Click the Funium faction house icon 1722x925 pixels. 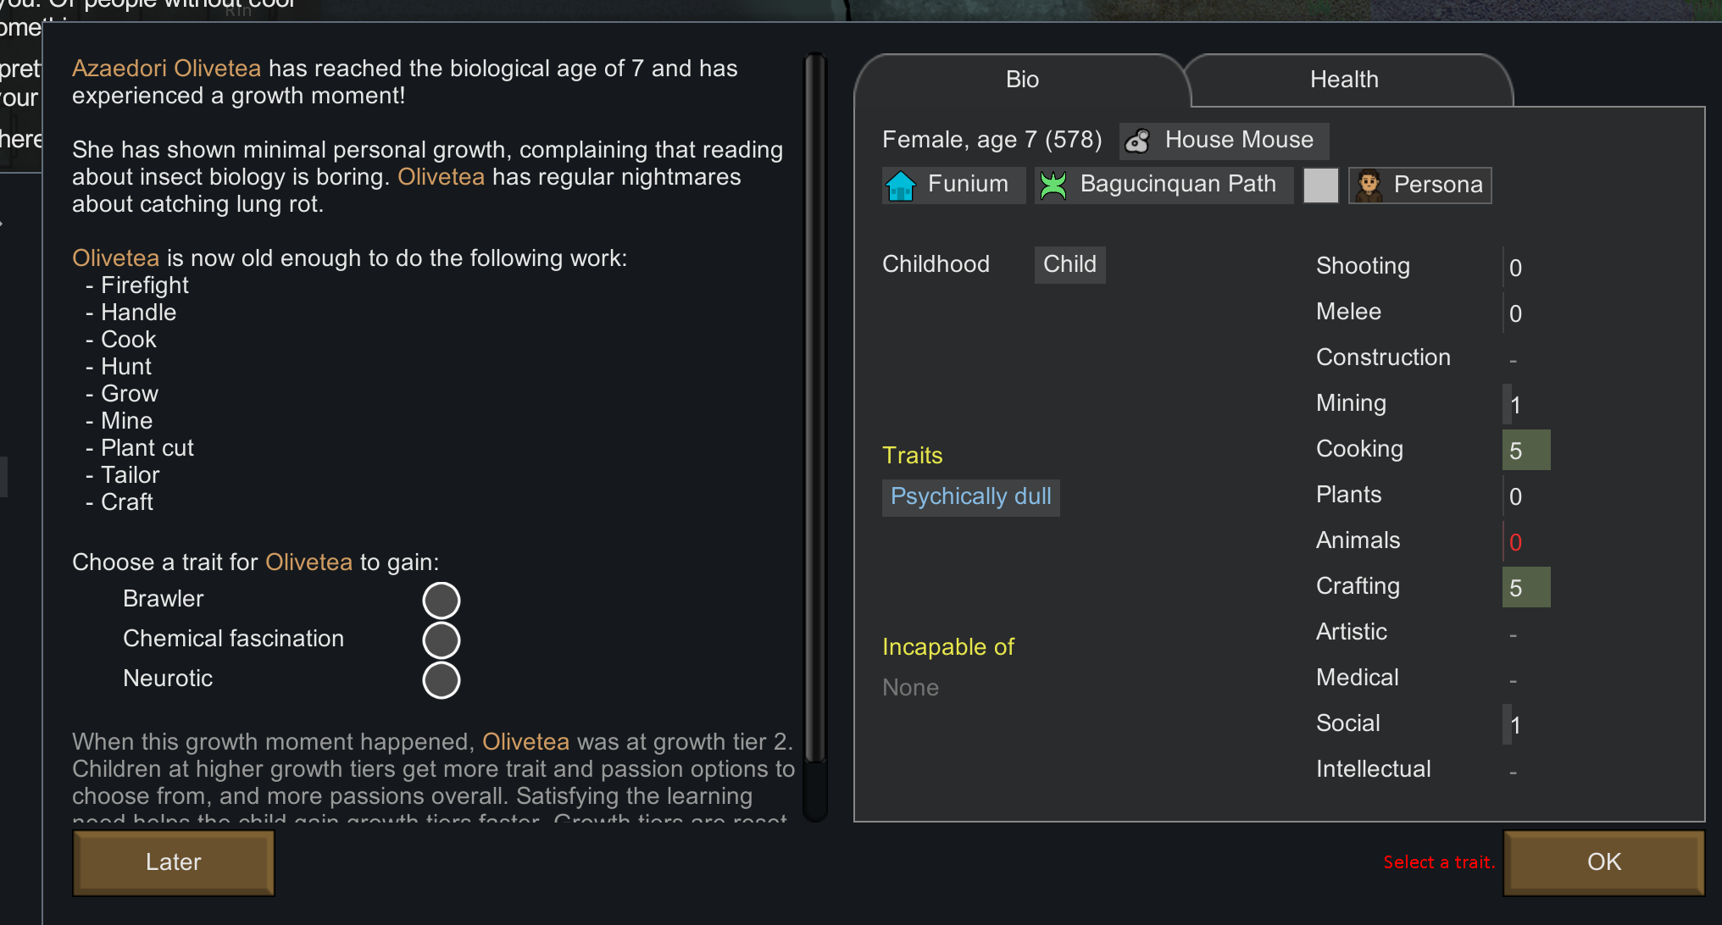click(x=900, y=185)
